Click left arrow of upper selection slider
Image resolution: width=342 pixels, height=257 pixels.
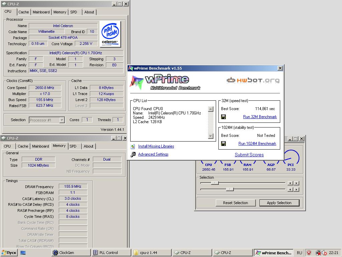[290, 183]
